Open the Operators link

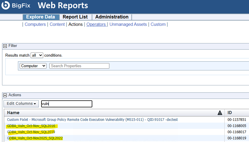pos(96,24)
